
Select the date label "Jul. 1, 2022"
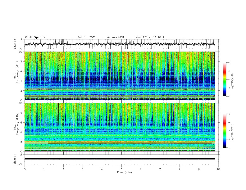click(87, 37)
